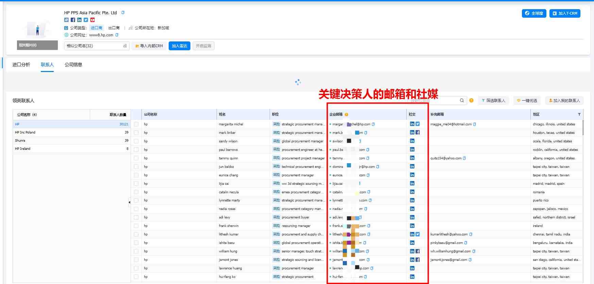Viewport: 594px width, 284px height.
Task: Open margarita michel's LinkedIn profile icon
Action: point(412,124)
